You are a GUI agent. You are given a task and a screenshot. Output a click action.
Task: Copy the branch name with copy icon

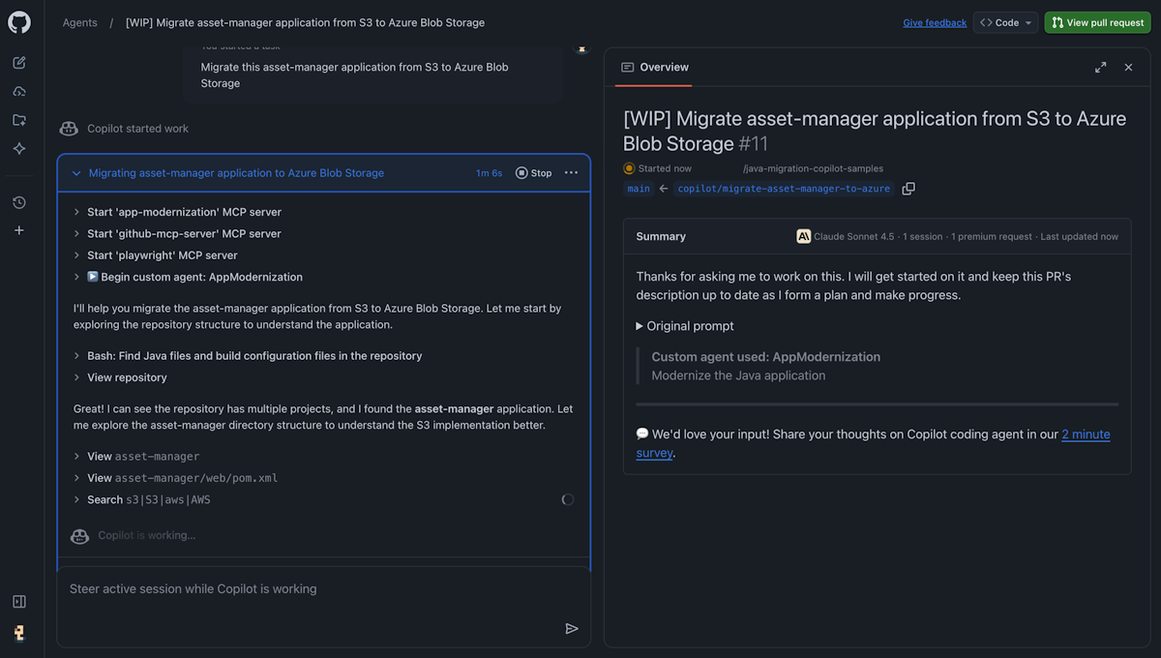tap(908, 189)
